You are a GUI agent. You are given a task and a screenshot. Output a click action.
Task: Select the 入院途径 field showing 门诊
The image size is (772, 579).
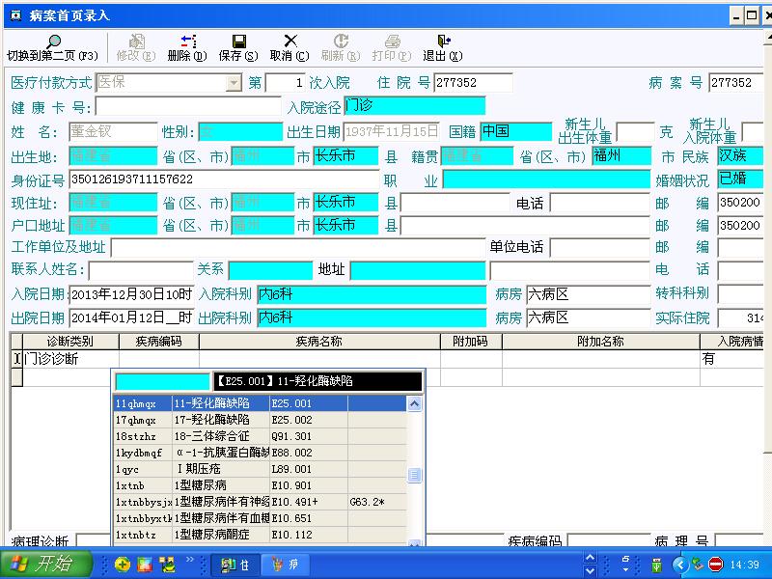[x=415, y=106]
